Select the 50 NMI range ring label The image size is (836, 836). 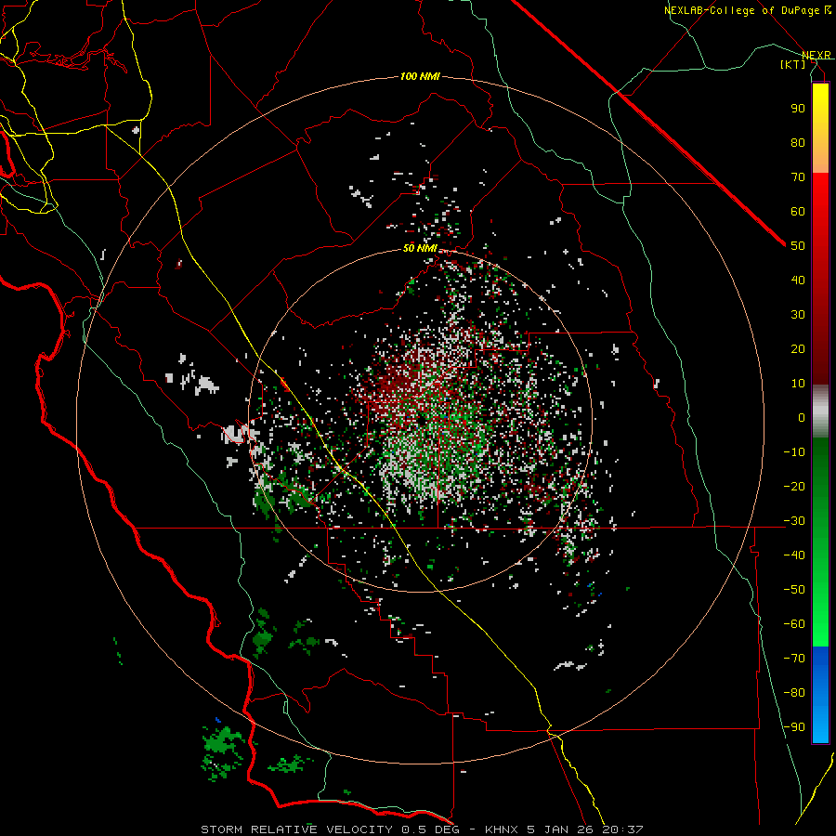[x=420, y=248]
